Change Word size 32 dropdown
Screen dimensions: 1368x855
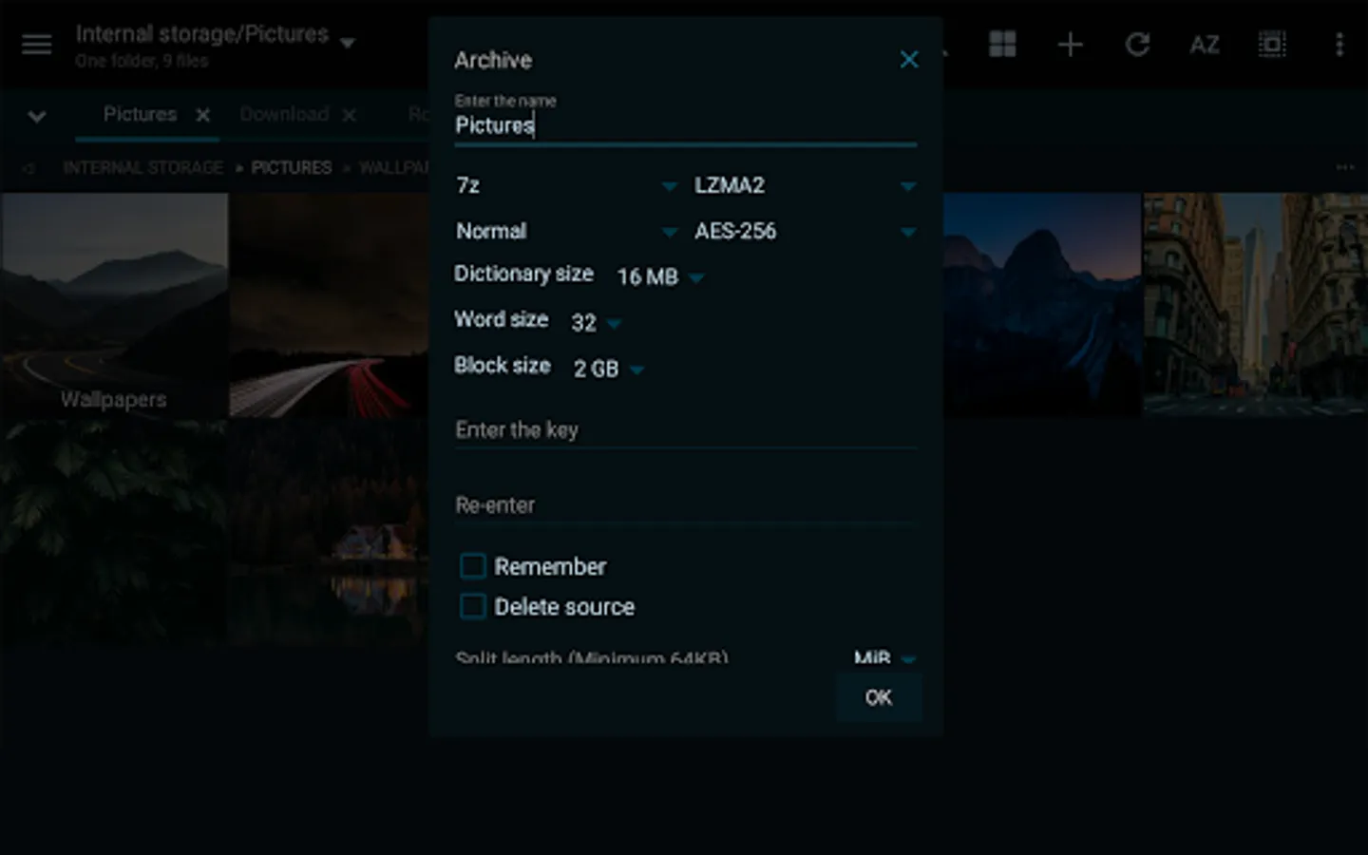coord(596,322)
